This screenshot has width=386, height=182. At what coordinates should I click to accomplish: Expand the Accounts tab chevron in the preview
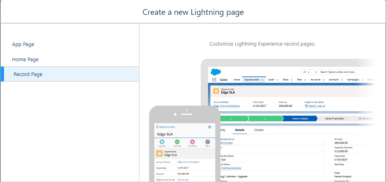coord(324,80)
